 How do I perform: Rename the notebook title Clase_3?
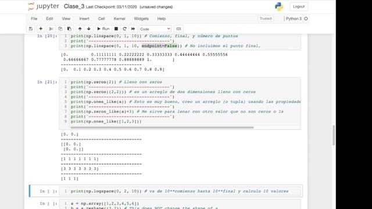pyautogui.click(x=74, y=6)
